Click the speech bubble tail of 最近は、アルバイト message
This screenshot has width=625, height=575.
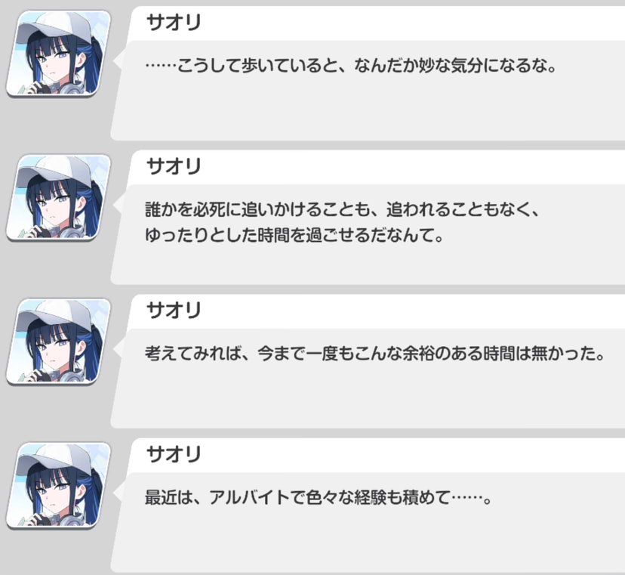(118, 493)
